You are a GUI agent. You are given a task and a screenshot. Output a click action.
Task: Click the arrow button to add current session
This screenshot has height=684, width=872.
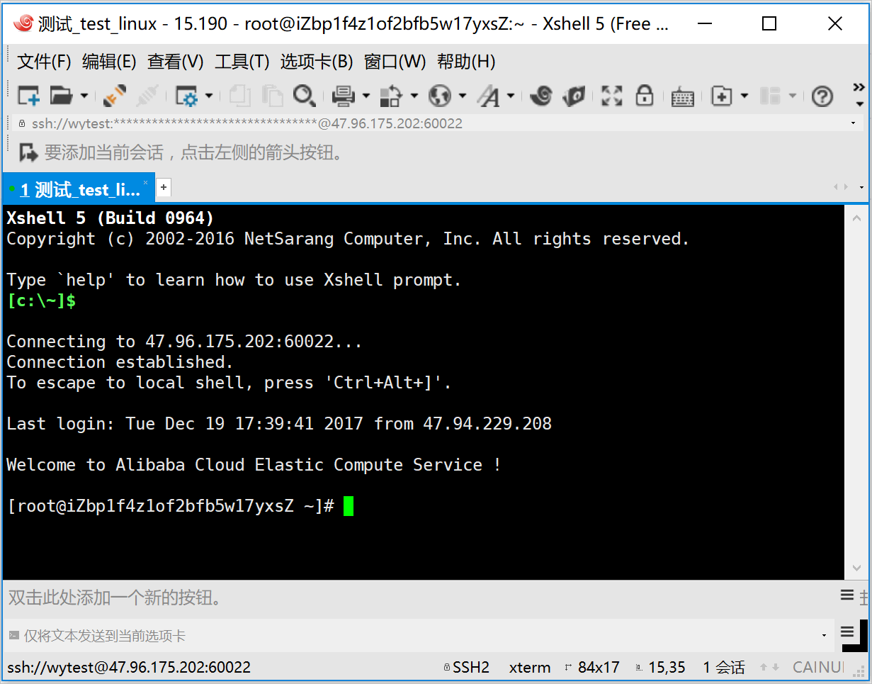[x=28, y=152]
